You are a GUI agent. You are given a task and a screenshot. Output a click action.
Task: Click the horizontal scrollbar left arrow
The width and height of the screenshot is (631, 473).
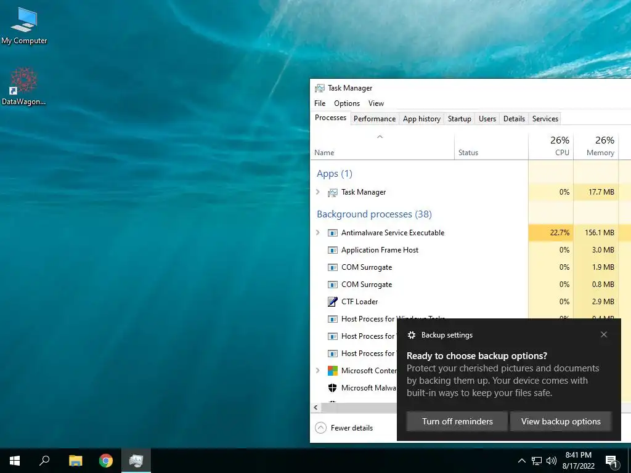[x=316, y=408]
